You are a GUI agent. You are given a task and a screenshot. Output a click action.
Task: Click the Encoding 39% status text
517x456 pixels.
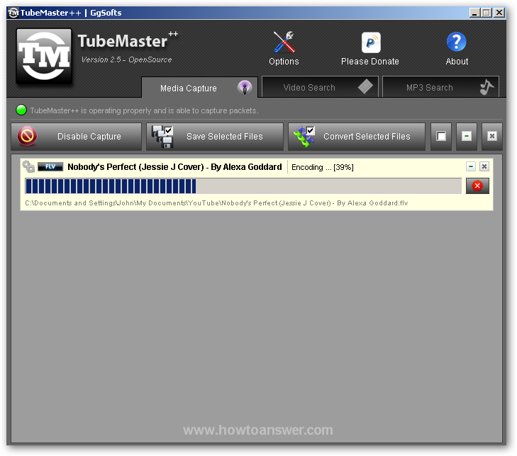click(x=322, y=167)
